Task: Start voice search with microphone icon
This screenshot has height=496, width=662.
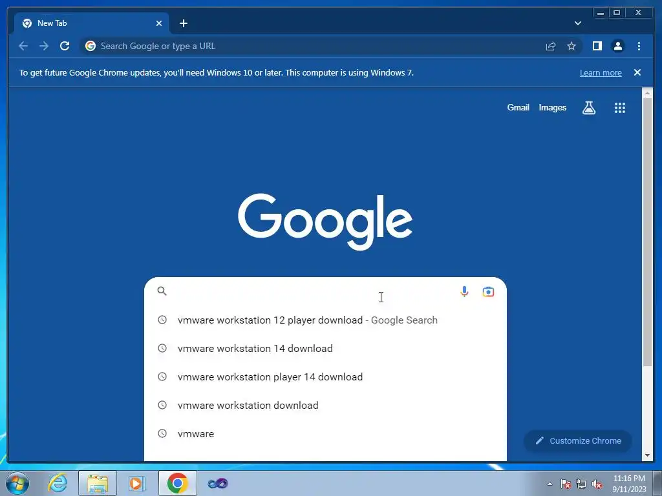Action: 464,291
